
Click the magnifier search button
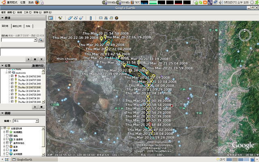(x=40, y=40)
